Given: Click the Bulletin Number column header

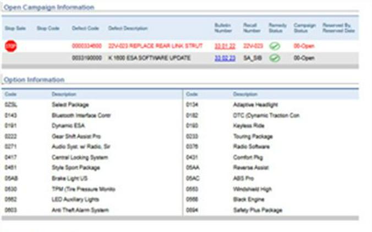Looking at the screenshot, I should pyautogui.click(x=223, y=28).
